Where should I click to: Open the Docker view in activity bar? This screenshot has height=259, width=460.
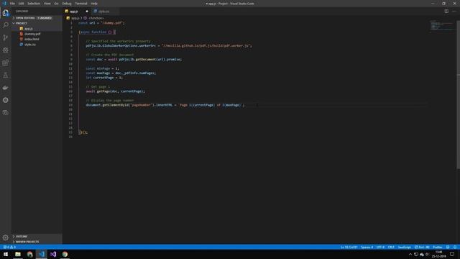pyautogui.click(x=6, y=88)
